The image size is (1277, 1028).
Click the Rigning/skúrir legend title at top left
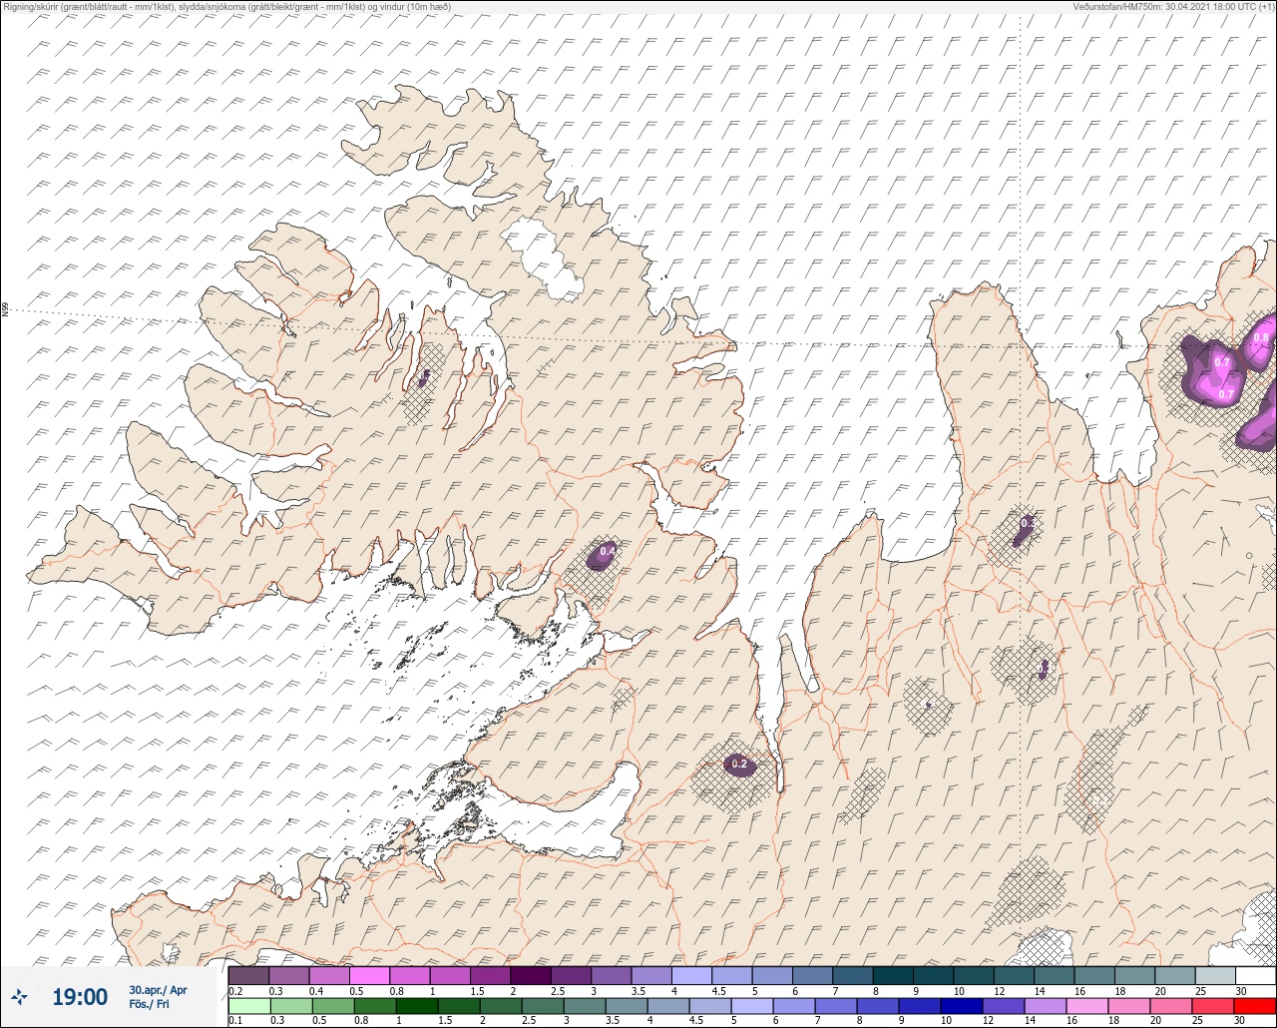click(x=227, y=6)
